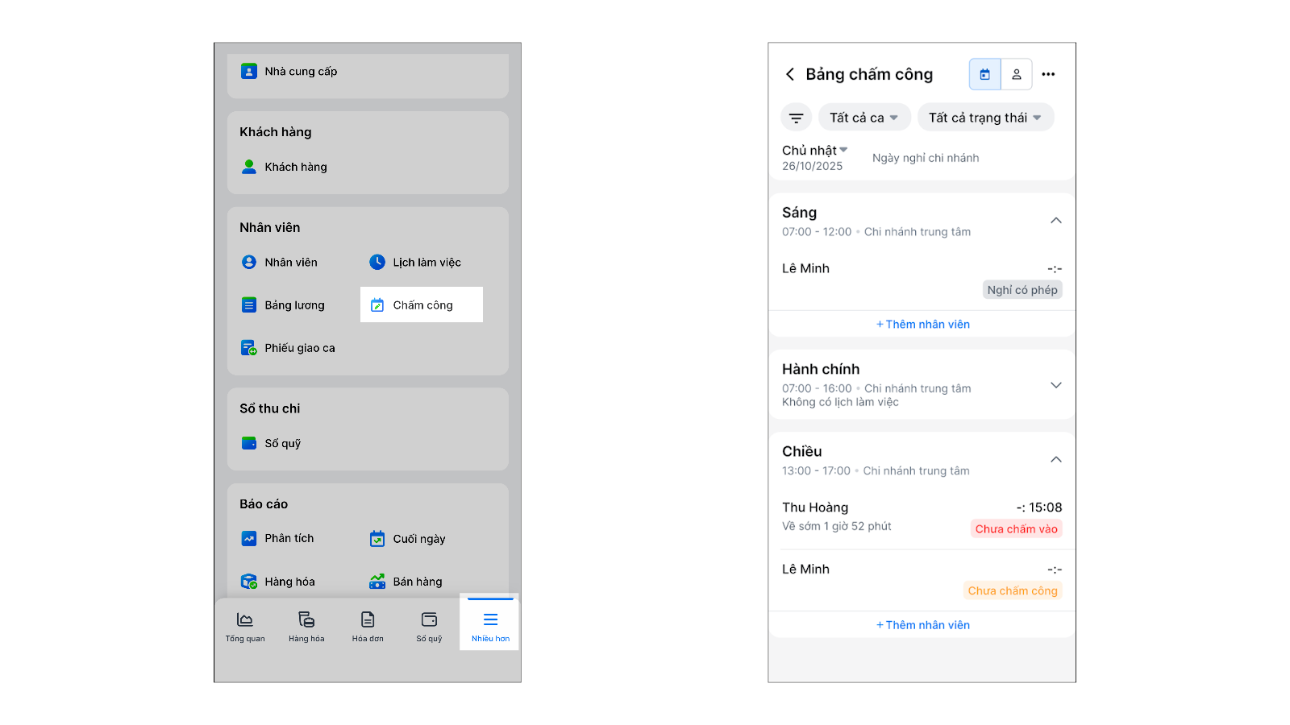Open the Nhân viên employee icon
The width and height of the screenshot is (1290, 725).
click(x=249, y=262)
